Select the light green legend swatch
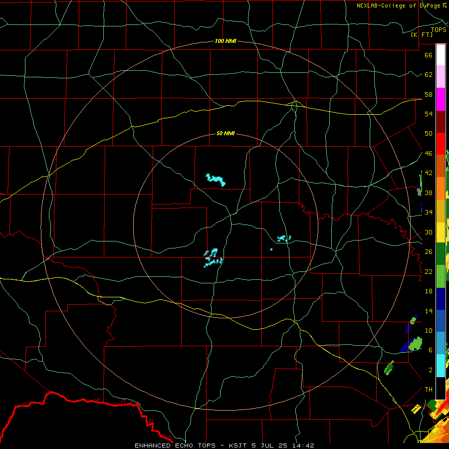Image resolution: width=449 pixels, height=449 pixels. 441,276
